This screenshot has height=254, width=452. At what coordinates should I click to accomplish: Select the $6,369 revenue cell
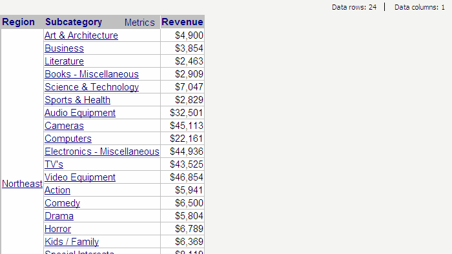[182, 242]
